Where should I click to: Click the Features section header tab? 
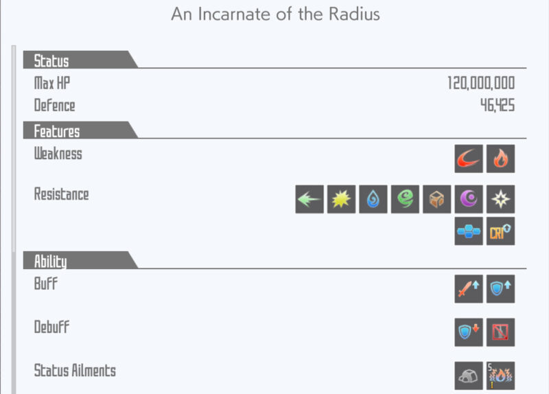[x=57, y=130]
